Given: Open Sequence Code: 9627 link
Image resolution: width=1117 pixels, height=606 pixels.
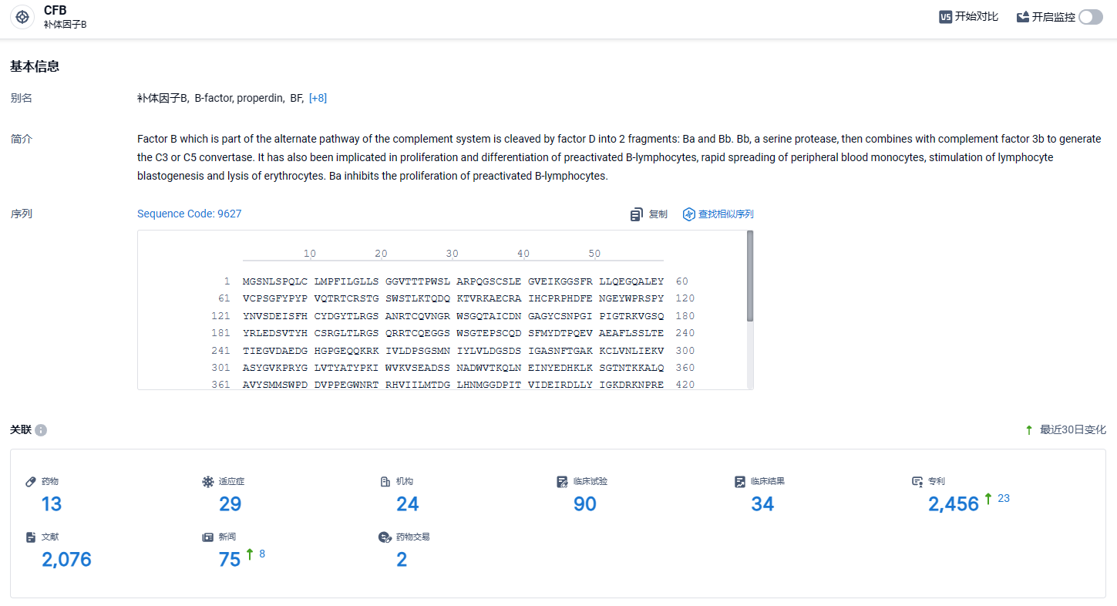Looking at the screenshot, I should (189, 214).
